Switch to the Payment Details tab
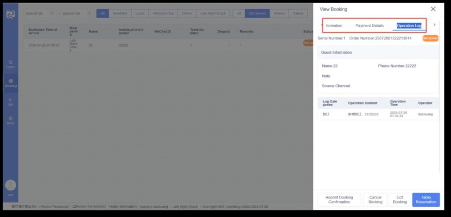The width and height of the screenshot is (451, 217). [369, 25]
